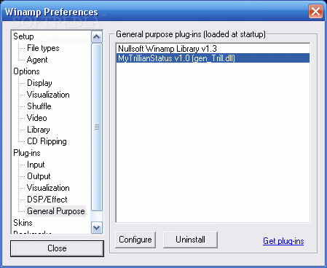Open the Skins preferences page
The height and width of the screenshot is (268, 327).
coord(23,223)
